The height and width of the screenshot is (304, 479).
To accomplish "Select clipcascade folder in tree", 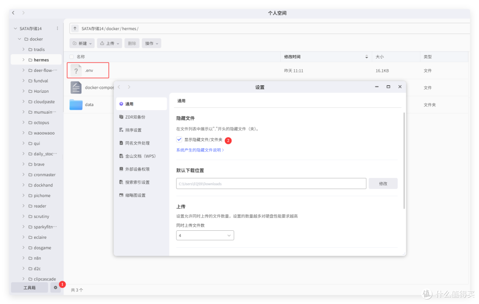I will pyautogui.click(x=45, y=279).
